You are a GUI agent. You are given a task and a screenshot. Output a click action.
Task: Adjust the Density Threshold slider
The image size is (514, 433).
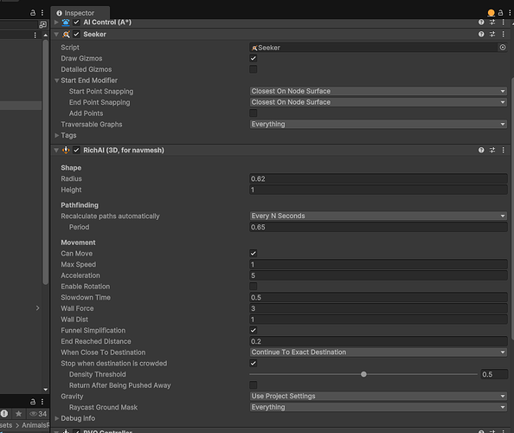pos(363,374)
